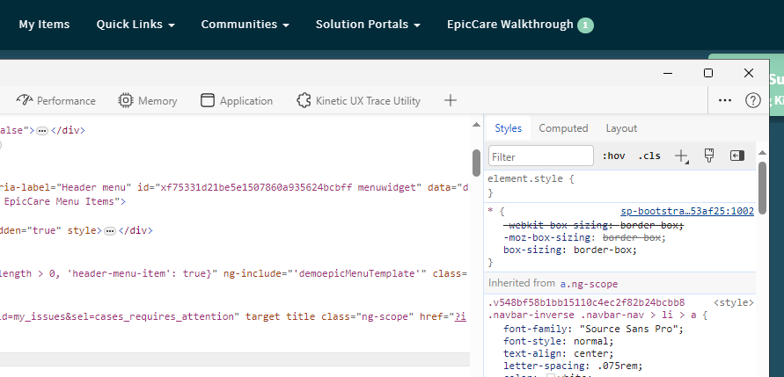Open the Solution Portals dropdown
This screenshot has height=377, width=784.
point(368,25)
